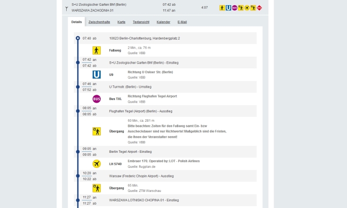Collapse the connection using the left fork icon
Image resolution: width=347 pixels, height=208 pixels.
[x=67, y=8]
